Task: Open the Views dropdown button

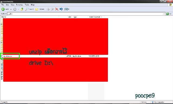Action: pyautogui.click(x=67, y=9)
